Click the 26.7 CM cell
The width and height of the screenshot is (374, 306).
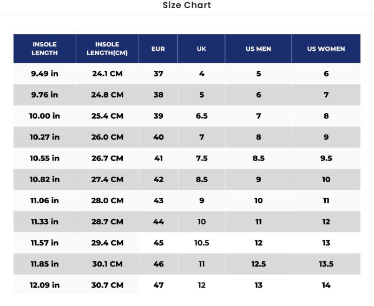point(107,158)
